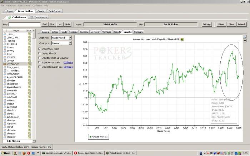Viewport: 250px width, 156px height.
Task: Click the graph grid icon at top right
Action: 244,36
